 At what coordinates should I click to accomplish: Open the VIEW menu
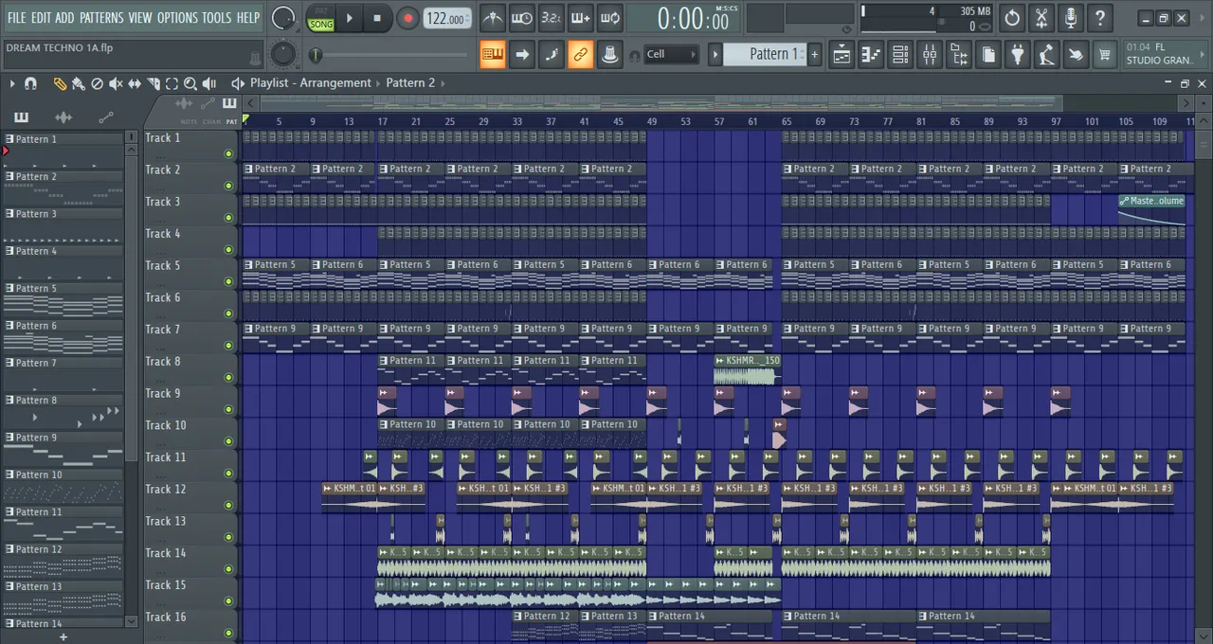click(x=140, y=18)
